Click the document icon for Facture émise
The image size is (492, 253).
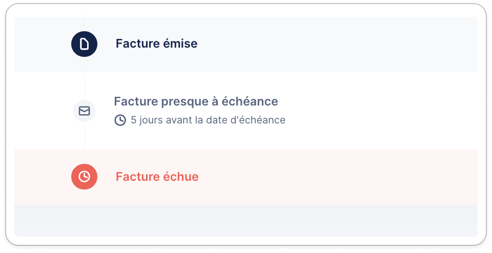(84, 44)
